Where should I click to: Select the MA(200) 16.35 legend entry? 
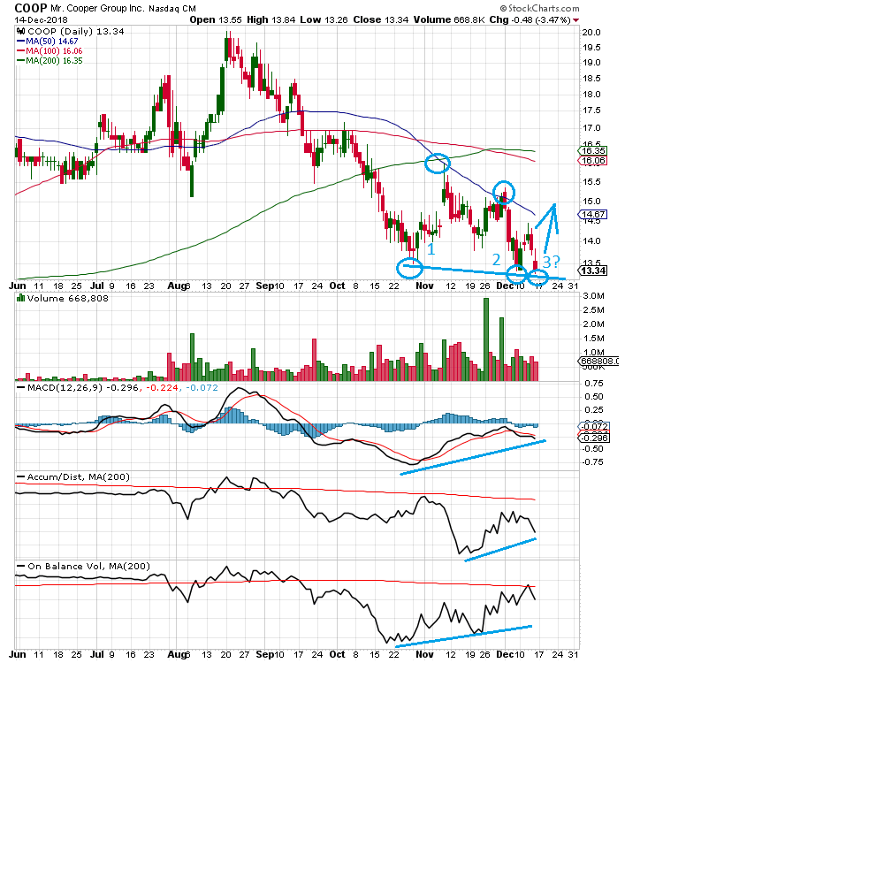(x=50, y=60)
